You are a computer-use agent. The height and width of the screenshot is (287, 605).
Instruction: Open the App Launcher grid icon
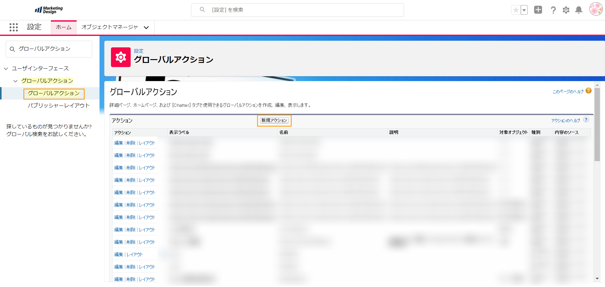(x=14, y=27)
